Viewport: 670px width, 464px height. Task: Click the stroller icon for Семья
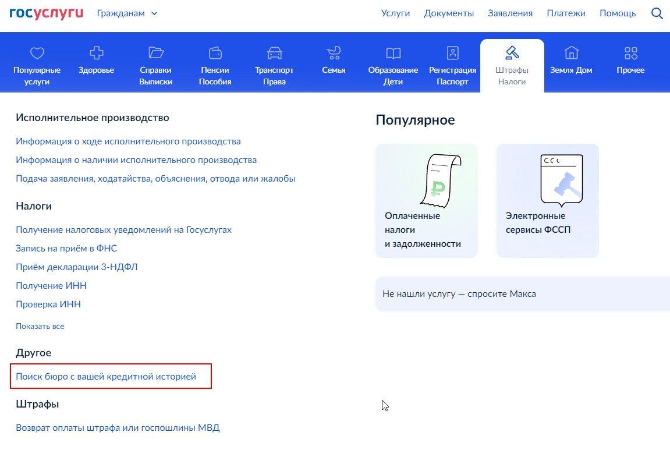[x=334, y=53]
